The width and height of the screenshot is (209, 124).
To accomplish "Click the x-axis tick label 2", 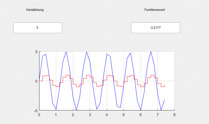I will click(73, 115).
